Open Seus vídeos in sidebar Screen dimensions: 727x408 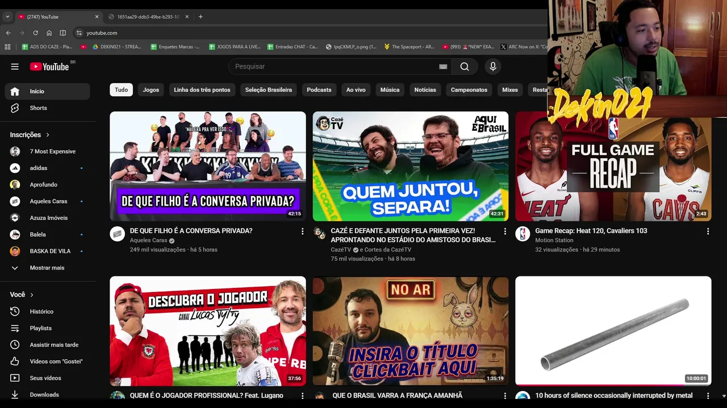click(48, 378)
